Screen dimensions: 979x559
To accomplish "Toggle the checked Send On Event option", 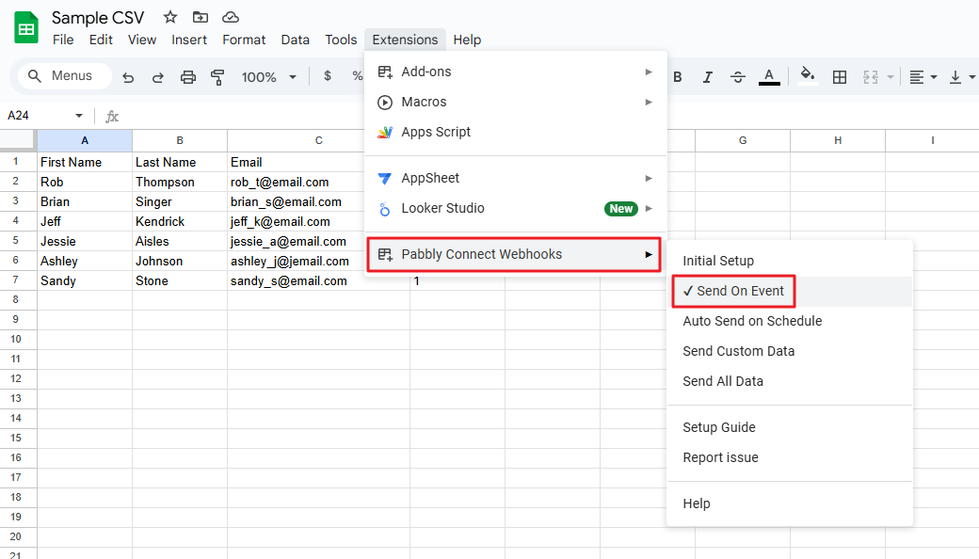I will [734, 291].
